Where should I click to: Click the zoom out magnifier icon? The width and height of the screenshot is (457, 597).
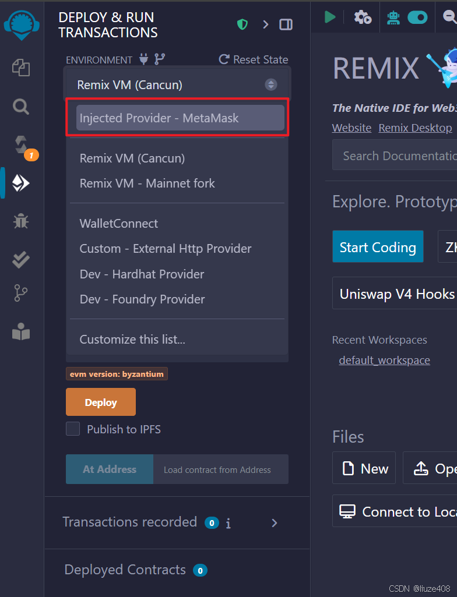coord(450,17)
